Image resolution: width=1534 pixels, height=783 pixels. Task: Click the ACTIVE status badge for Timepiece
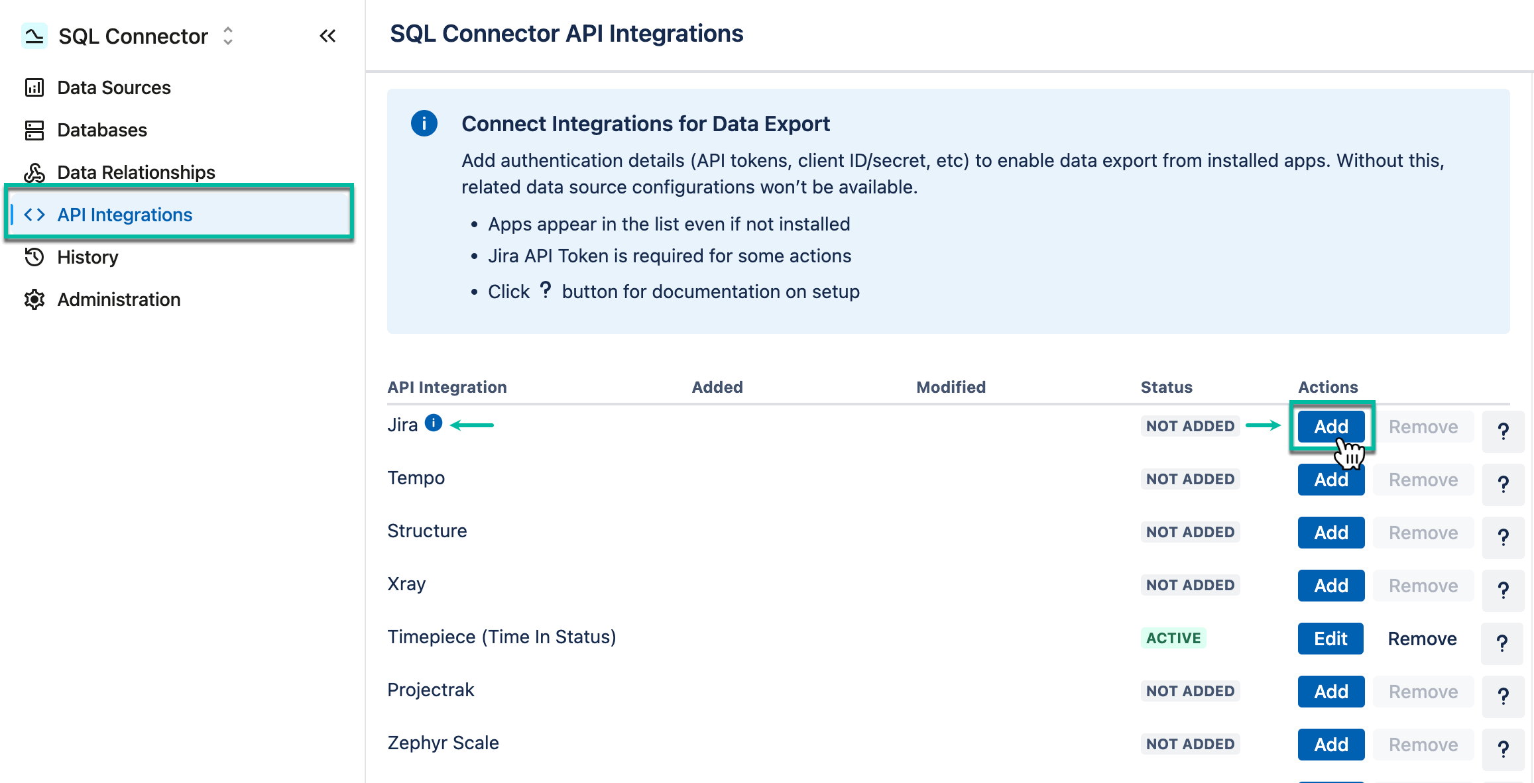click(x=1173, y=637)
